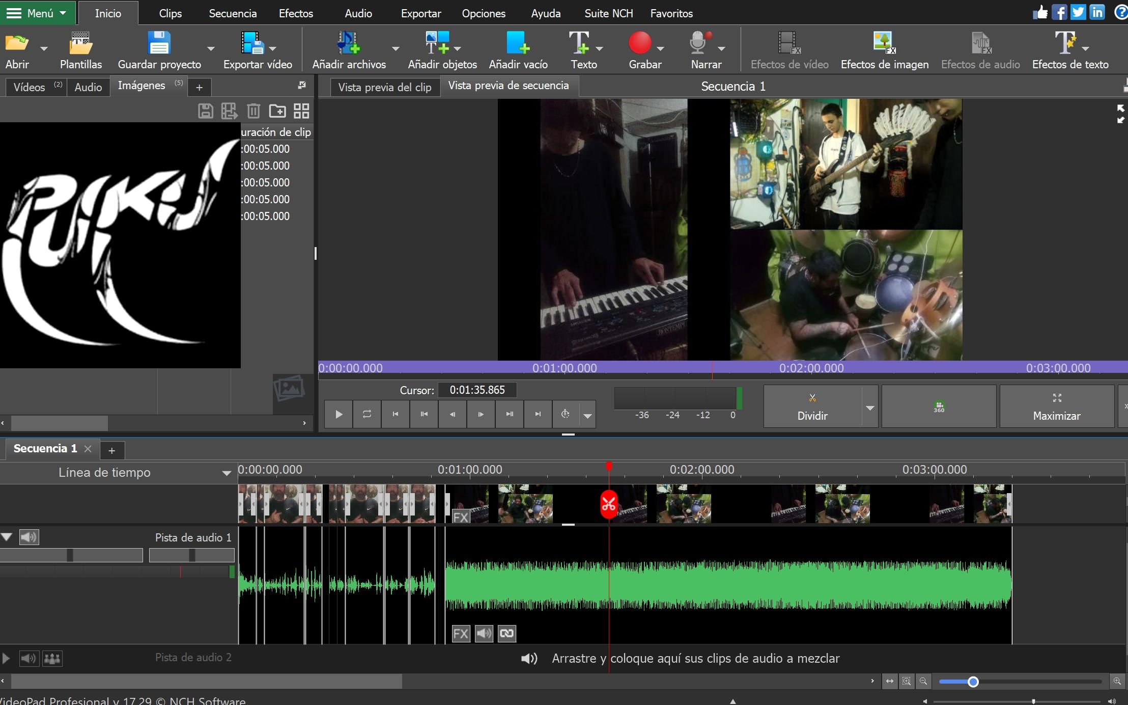Switch to Vista previa del clip tab

click(384, 87)
